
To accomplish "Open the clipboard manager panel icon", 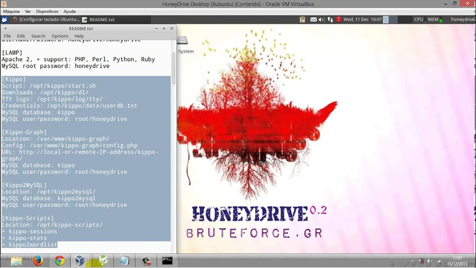I will [x=303, y=20].
